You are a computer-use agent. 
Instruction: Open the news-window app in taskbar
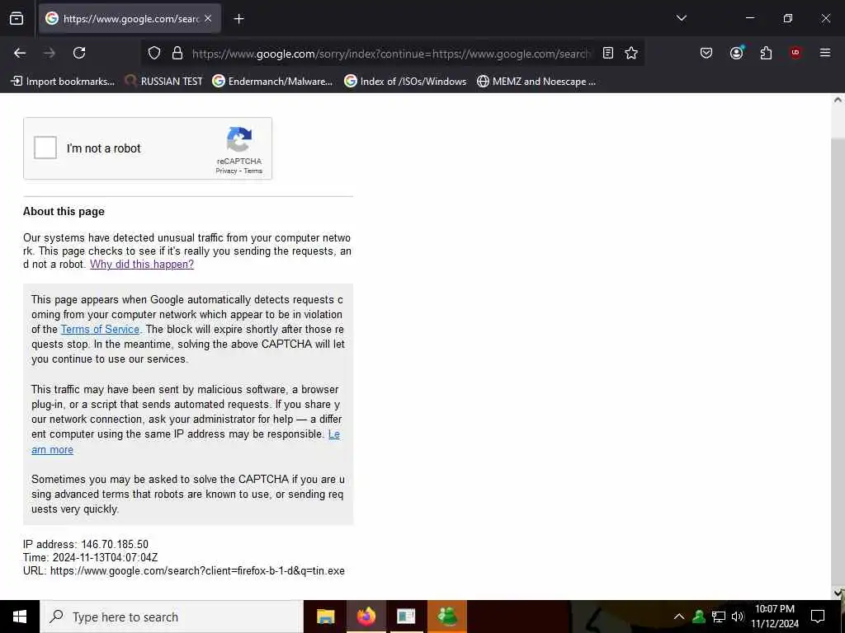pyautogui.click(x=406, y=617)
